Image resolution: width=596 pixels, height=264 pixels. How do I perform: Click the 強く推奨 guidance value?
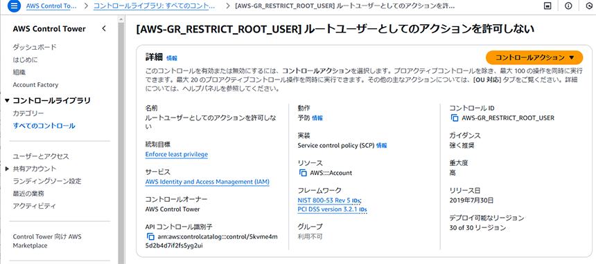(x=462, y=145)
